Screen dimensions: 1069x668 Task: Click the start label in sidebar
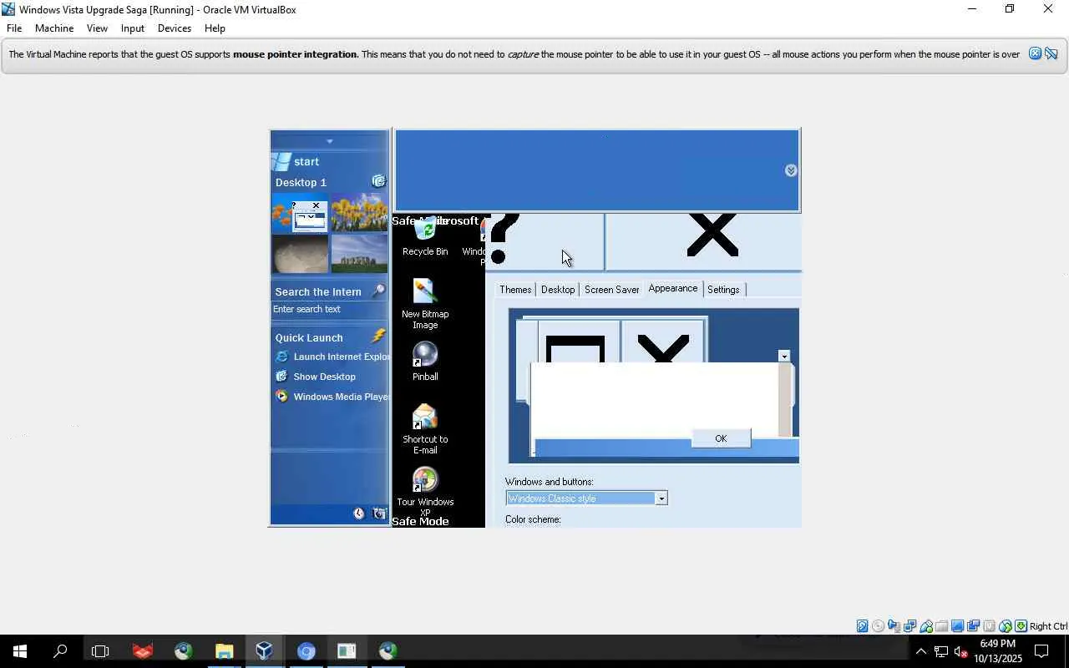(x=307, y=162)
